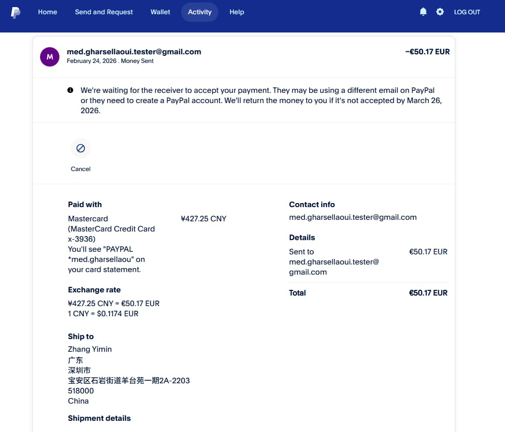Open Send and Request menu
The height and width of the screenshot is (432, 505).
[x=104, y=12]
